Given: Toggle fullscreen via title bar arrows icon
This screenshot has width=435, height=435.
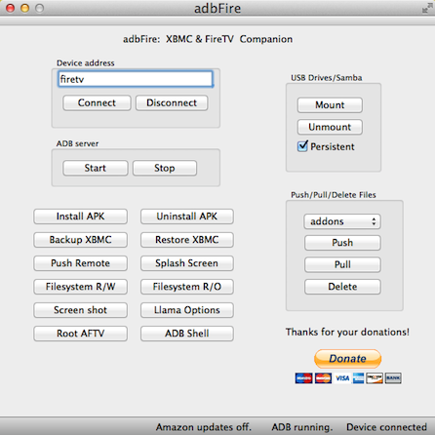Looking at the screenshot, I should click(427, 8).
